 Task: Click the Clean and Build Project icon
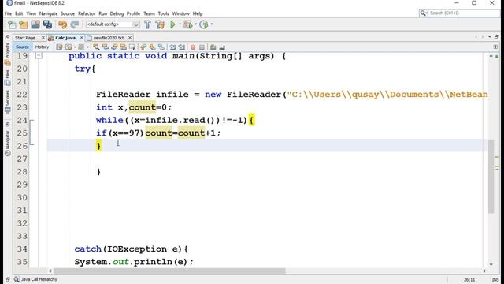[159, 24]
